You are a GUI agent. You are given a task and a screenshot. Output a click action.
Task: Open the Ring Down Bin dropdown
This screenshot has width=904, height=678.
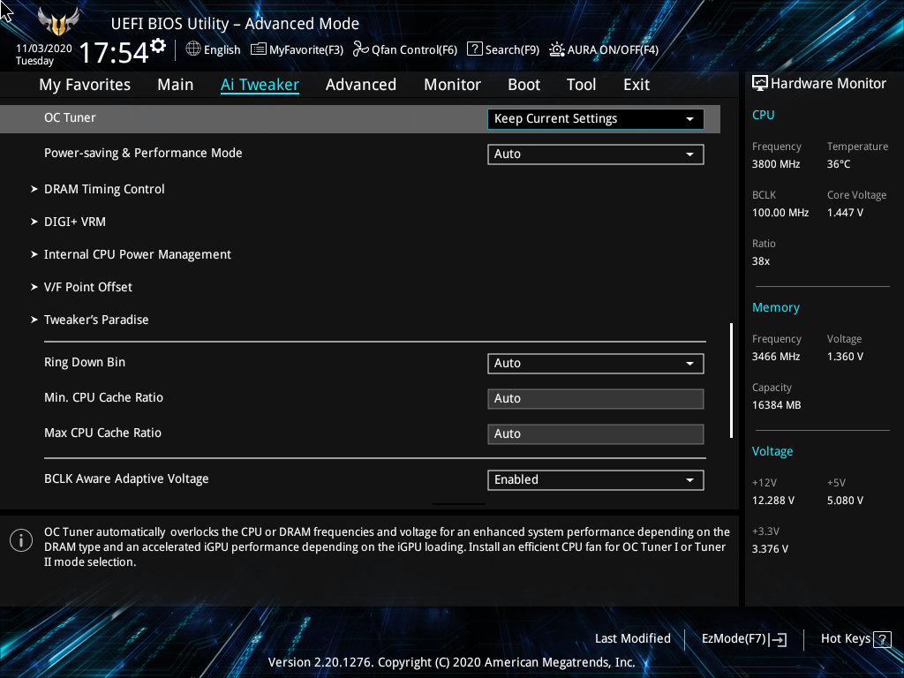(596, 363)
